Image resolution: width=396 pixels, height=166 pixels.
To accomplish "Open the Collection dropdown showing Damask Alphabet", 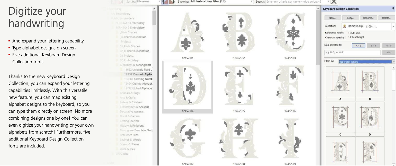I will tap(393, 26).
